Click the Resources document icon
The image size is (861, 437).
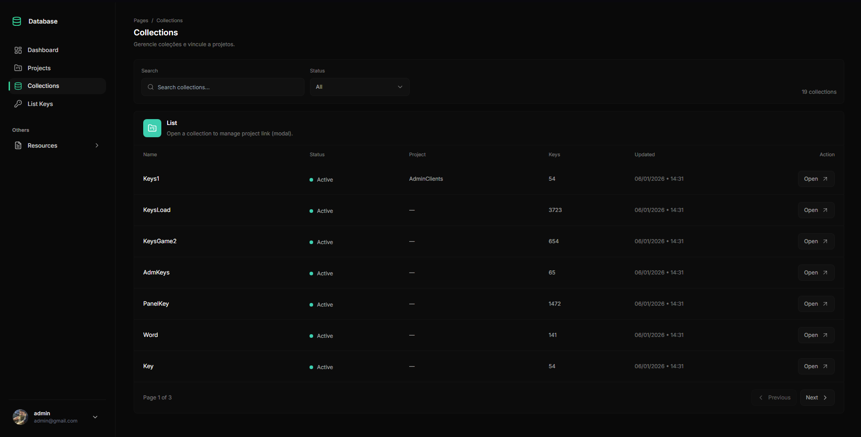[18, 145]
